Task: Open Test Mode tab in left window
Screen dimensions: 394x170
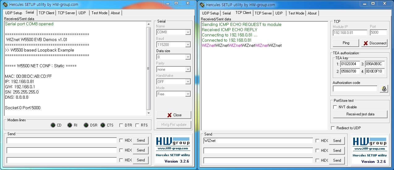Action: click(100, 13)
